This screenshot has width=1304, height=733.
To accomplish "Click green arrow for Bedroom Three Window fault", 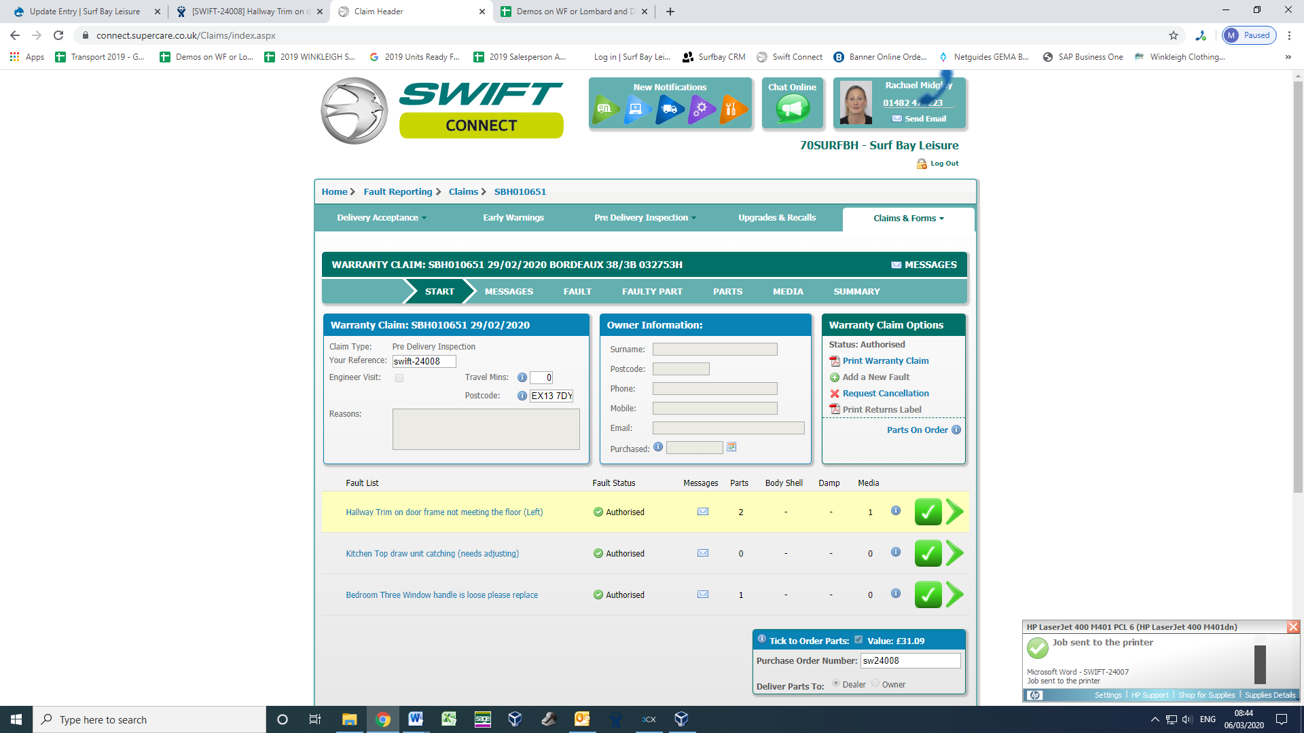I will [x=954, y=595].
